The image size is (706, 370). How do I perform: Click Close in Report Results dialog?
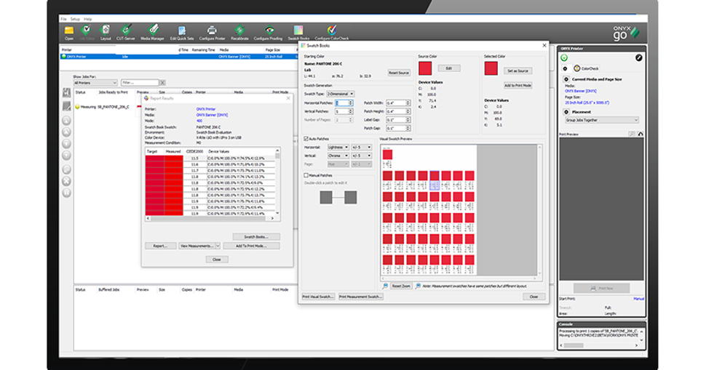tap(217, 260)
